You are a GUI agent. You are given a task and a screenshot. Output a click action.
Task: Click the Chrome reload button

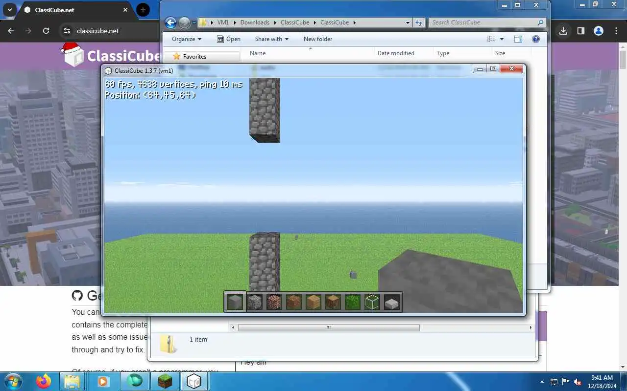pyautogui.click(x=46, y=31)
